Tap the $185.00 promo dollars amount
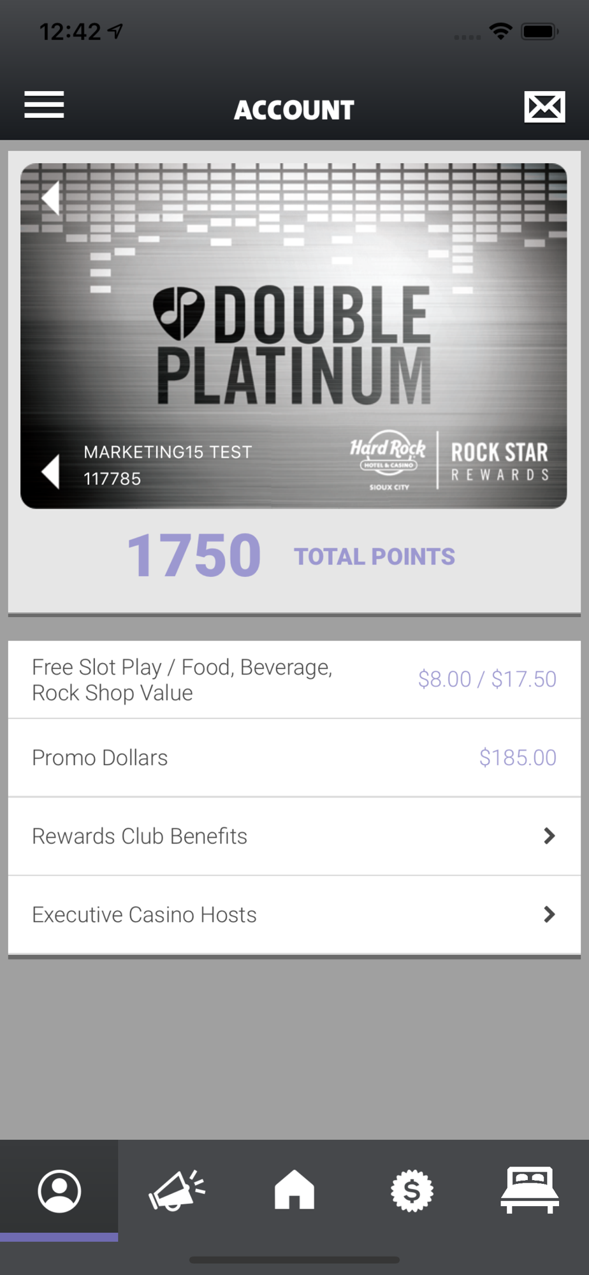The width and height of the screenshot is (589, 1275). pyautogui.click(x=518, y=758)
